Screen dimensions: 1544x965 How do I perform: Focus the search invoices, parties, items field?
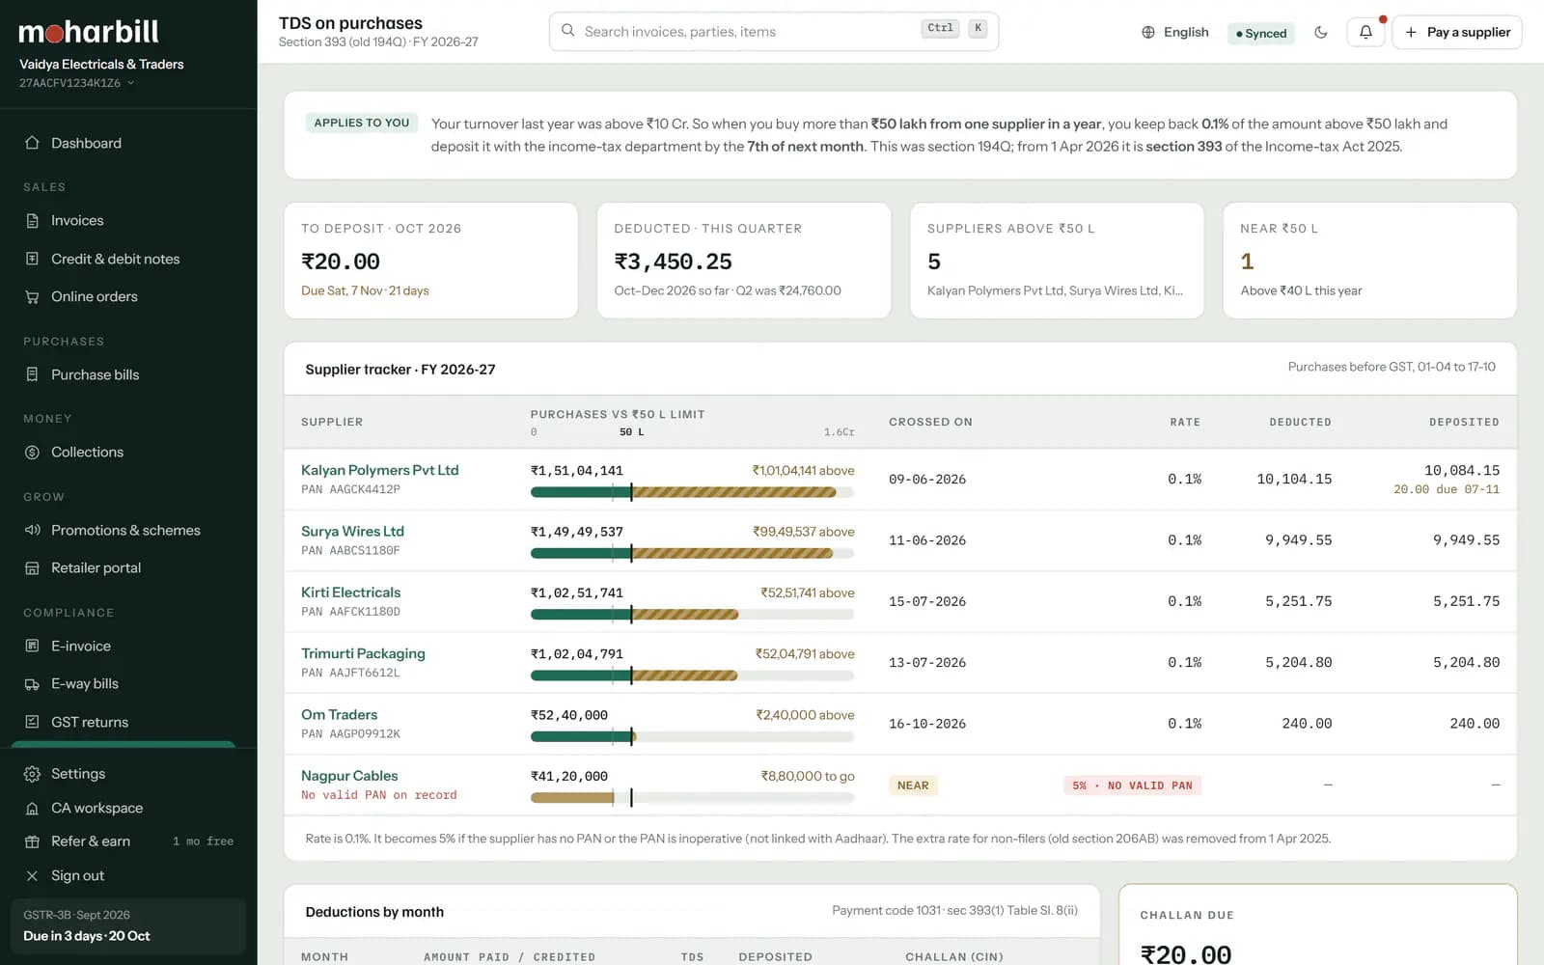[774, 32]
